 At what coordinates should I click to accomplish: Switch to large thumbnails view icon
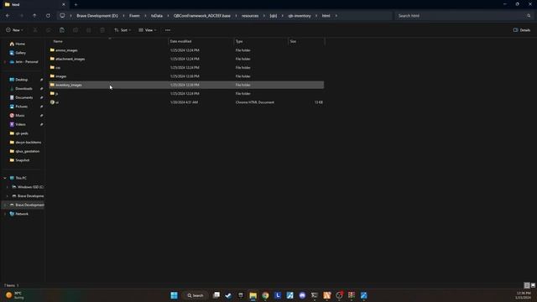[533, 285]
